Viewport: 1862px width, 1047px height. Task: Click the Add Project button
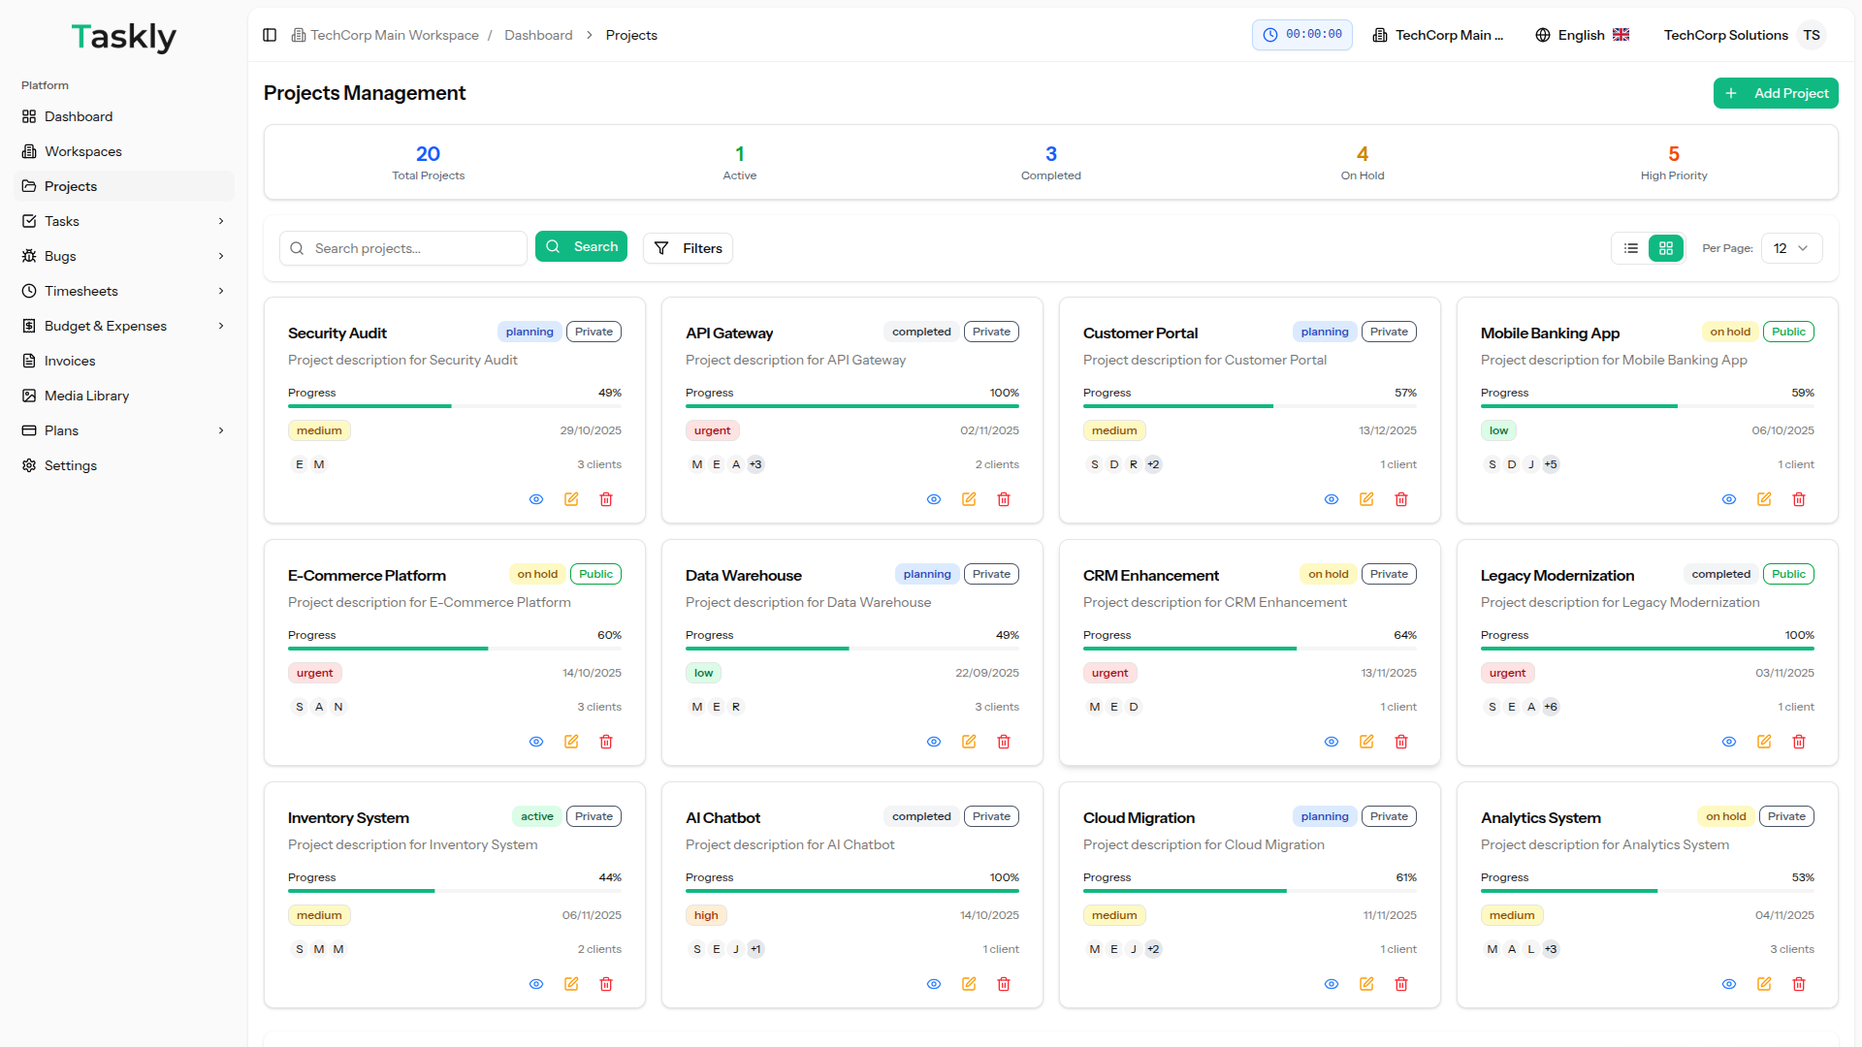coord(1776,93)
